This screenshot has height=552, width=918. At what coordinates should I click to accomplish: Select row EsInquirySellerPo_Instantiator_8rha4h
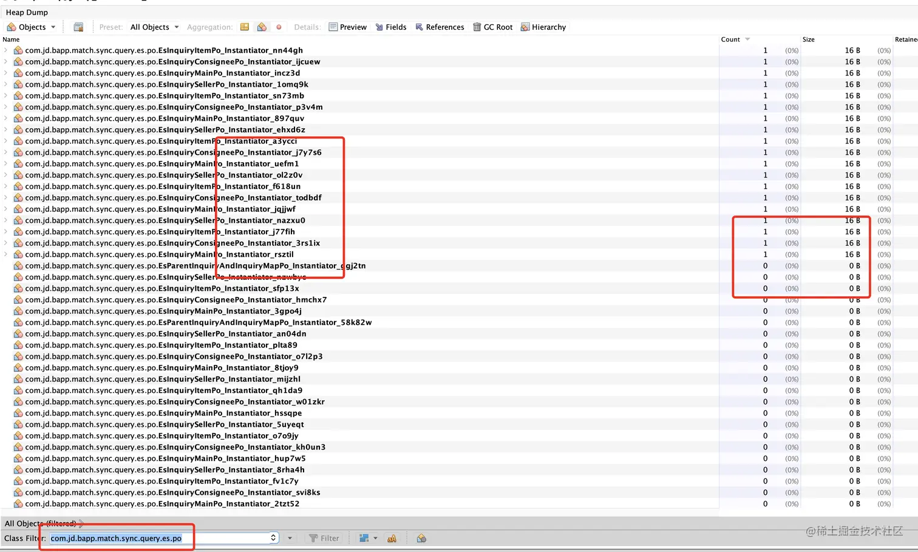tap(459, 469)
